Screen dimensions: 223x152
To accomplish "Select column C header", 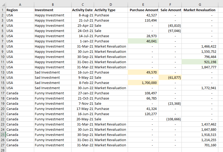I will pyautogui.click(x=83, y=5).
